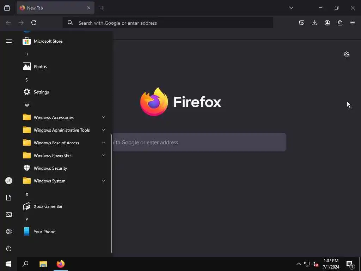Screen dimensions: 361x271
Task: Show hidden system tray icons
Action: (x=298, y=264)
